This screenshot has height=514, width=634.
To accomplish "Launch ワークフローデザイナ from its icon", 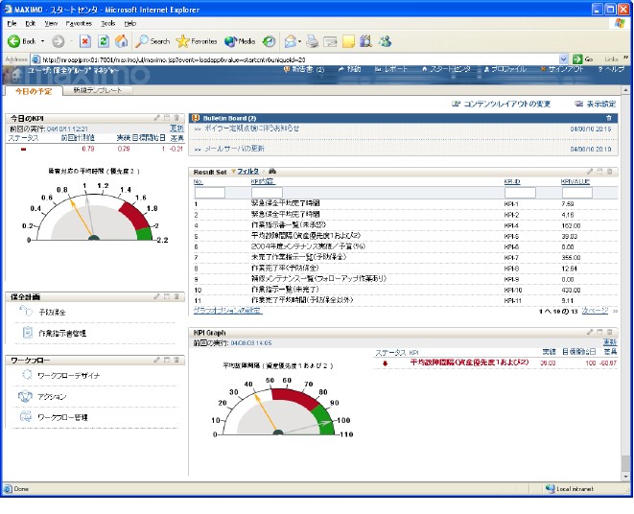I will pyautogui.click(x=27, y=377).
